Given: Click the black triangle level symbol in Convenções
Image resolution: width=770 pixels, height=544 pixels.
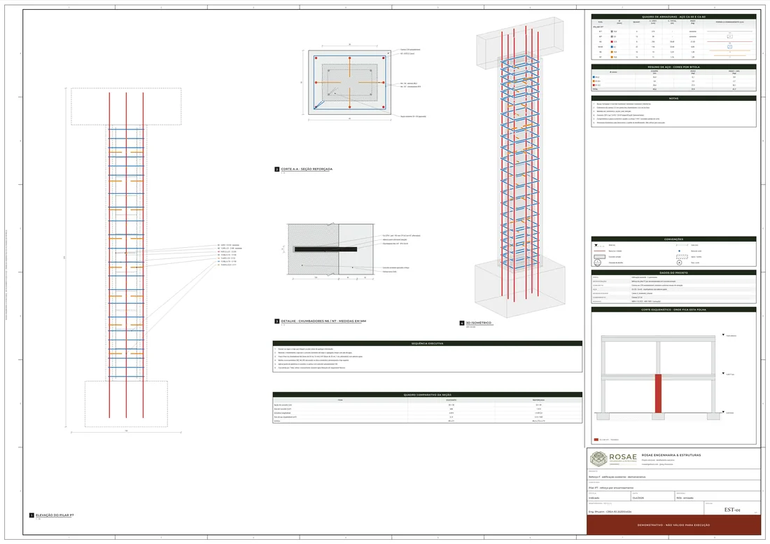Looking at the screenshot, I should click(596, 245).
